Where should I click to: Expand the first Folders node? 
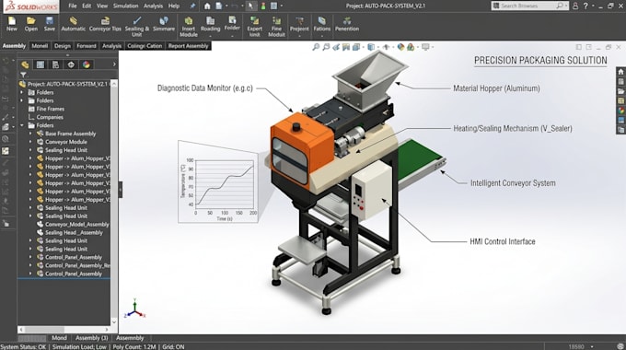click(22, 92)
